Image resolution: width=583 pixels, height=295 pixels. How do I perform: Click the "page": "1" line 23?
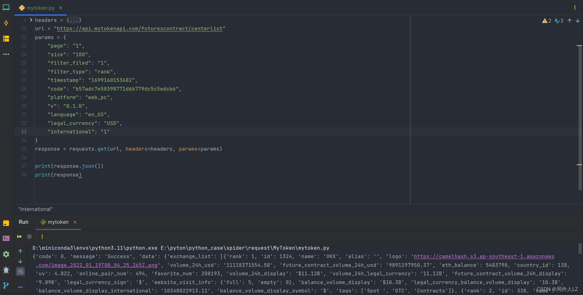point(66,46)
